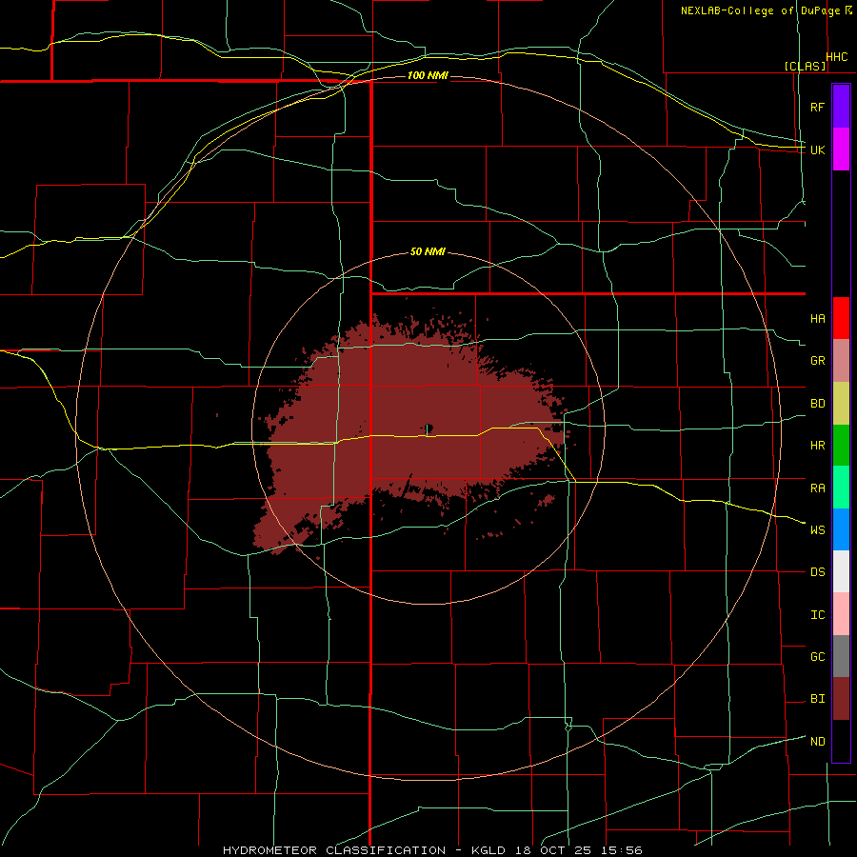This screenshot has height=857, width=857.
Task: Click the HR green legend swatch
Action: 841,445
